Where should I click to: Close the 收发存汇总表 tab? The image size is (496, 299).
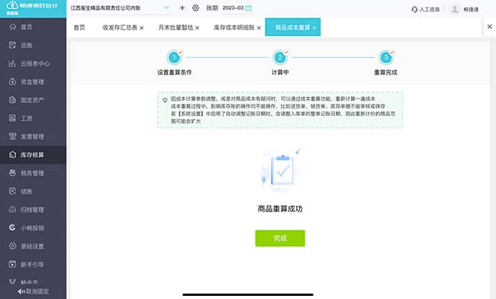(x=142, y=27)
